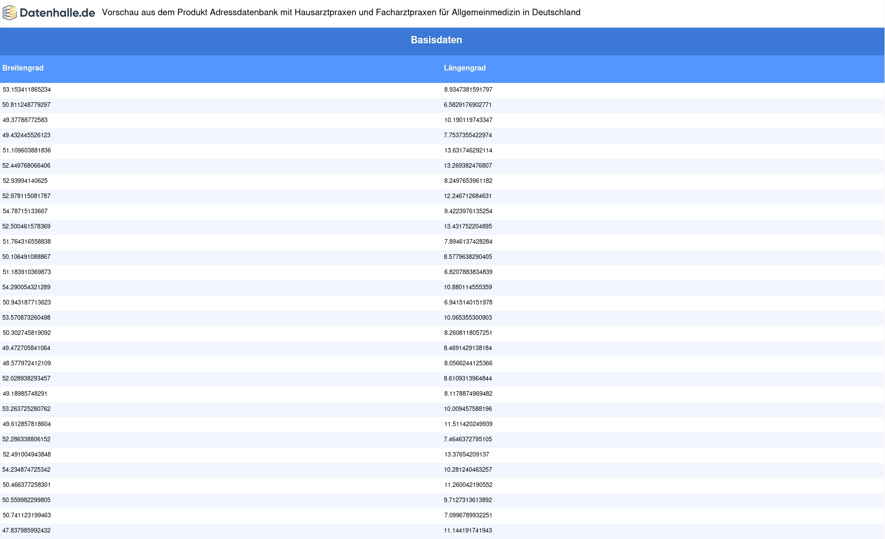The height and width of the screenshot is (539, 885).
Task: Select longitude value 7.8946137428284
Action: pyautogui.click(x=468, y=242)
